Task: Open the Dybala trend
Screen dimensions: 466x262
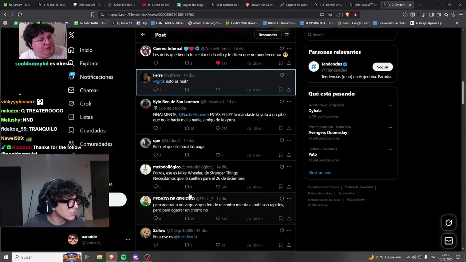Action: coord(315,111)
